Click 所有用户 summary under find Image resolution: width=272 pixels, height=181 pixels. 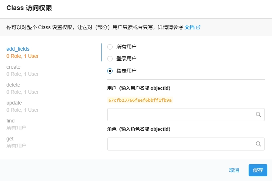click(16, 128)
